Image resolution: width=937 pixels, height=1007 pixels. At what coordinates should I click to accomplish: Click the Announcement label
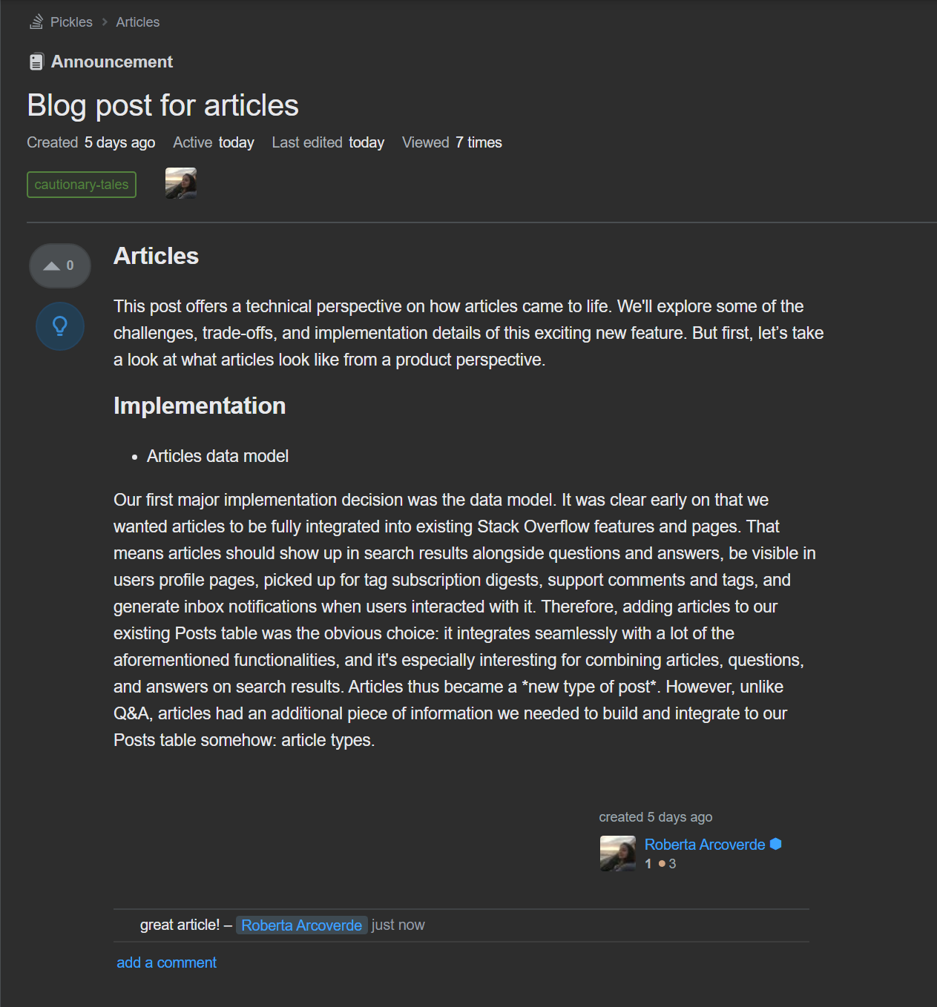pos(112,62)
